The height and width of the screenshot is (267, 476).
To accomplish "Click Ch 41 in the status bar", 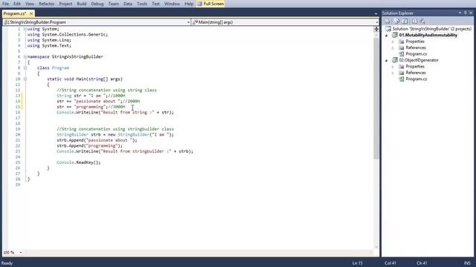I will tap(422, 263).
